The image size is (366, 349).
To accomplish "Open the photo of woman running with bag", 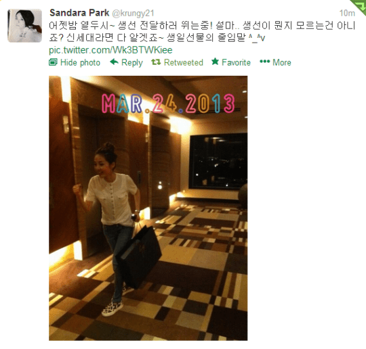I will pyautogui.click(x=148, y=208).
